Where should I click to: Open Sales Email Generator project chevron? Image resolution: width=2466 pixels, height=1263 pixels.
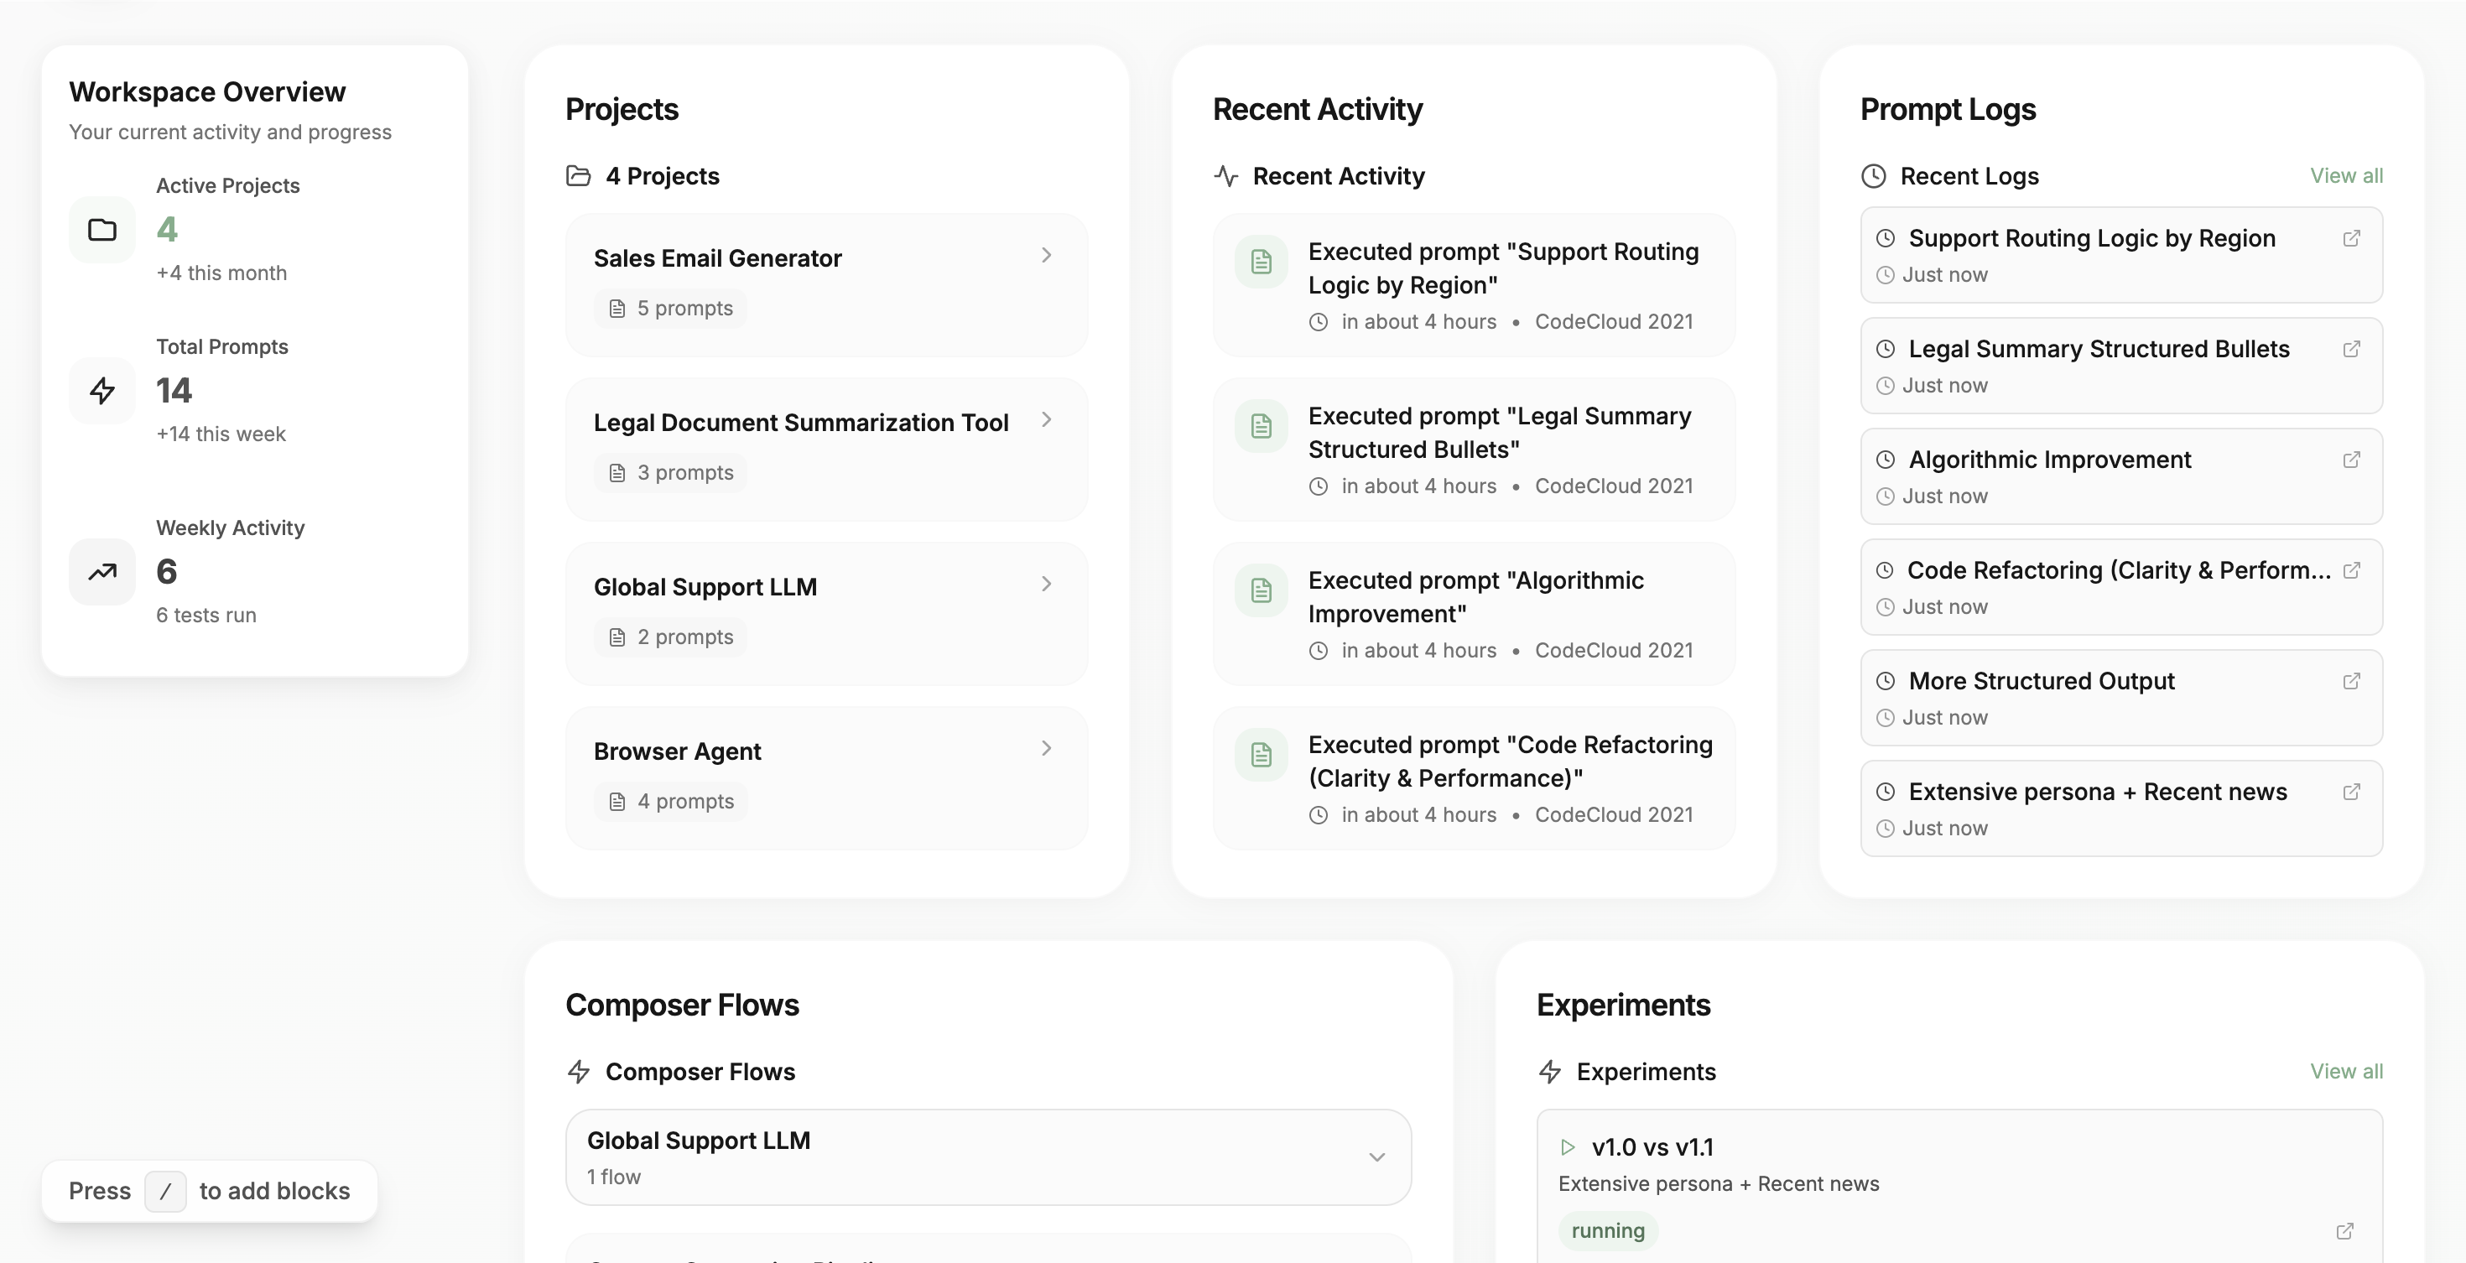(1046, 256)
